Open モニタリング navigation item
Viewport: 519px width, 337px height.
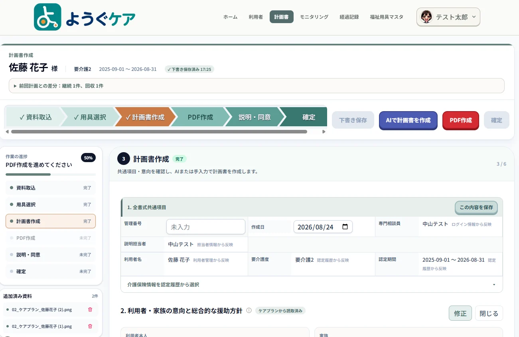314,17
